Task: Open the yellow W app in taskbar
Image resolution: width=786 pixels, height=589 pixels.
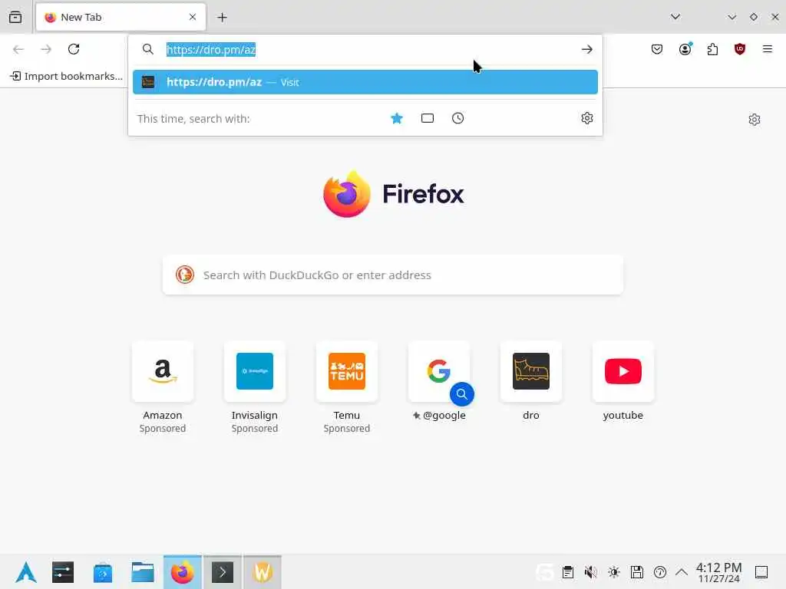Action: pyautogui.click(x=263, y=572)
